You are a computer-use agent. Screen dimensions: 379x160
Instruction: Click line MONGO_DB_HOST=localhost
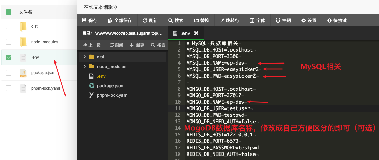[x=220, y=89]
